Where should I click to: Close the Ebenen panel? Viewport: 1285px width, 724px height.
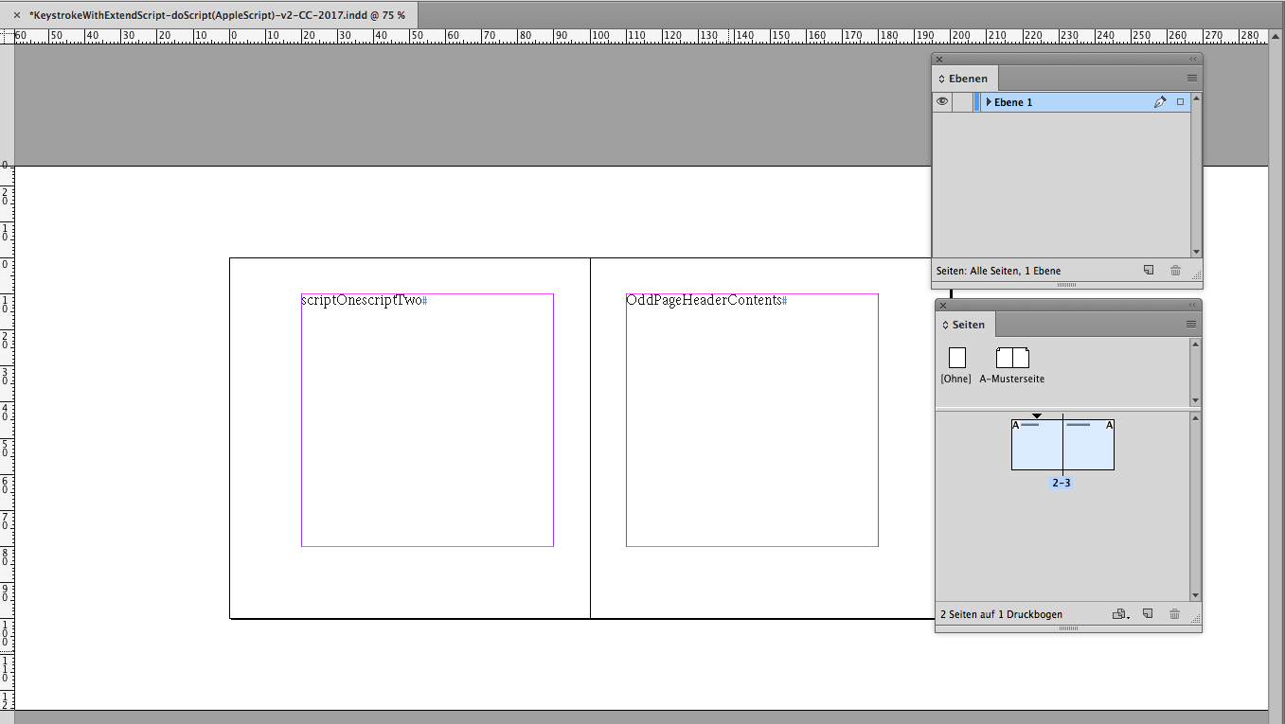pos(939,59)
